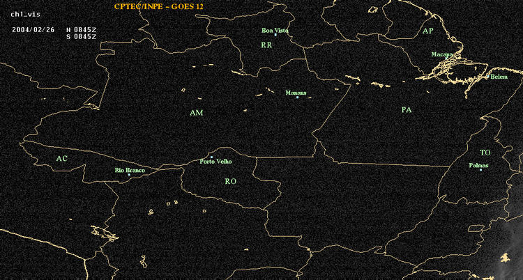Click the Palmas city label
This screenshot has width=523, height=280.
[478, 165]
